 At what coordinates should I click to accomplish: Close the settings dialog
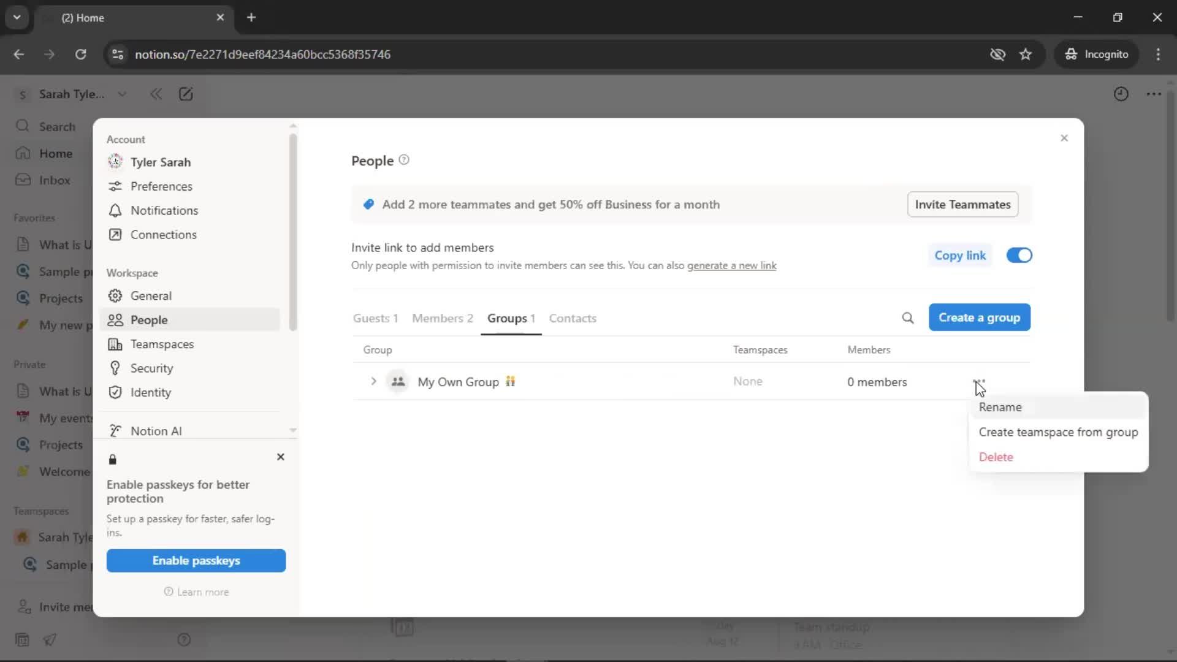[x=1064, y=138]
